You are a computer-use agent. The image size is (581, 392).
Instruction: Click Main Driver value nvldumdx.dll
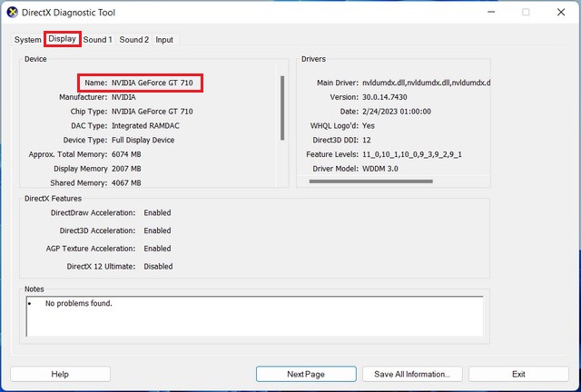(427, 83)
